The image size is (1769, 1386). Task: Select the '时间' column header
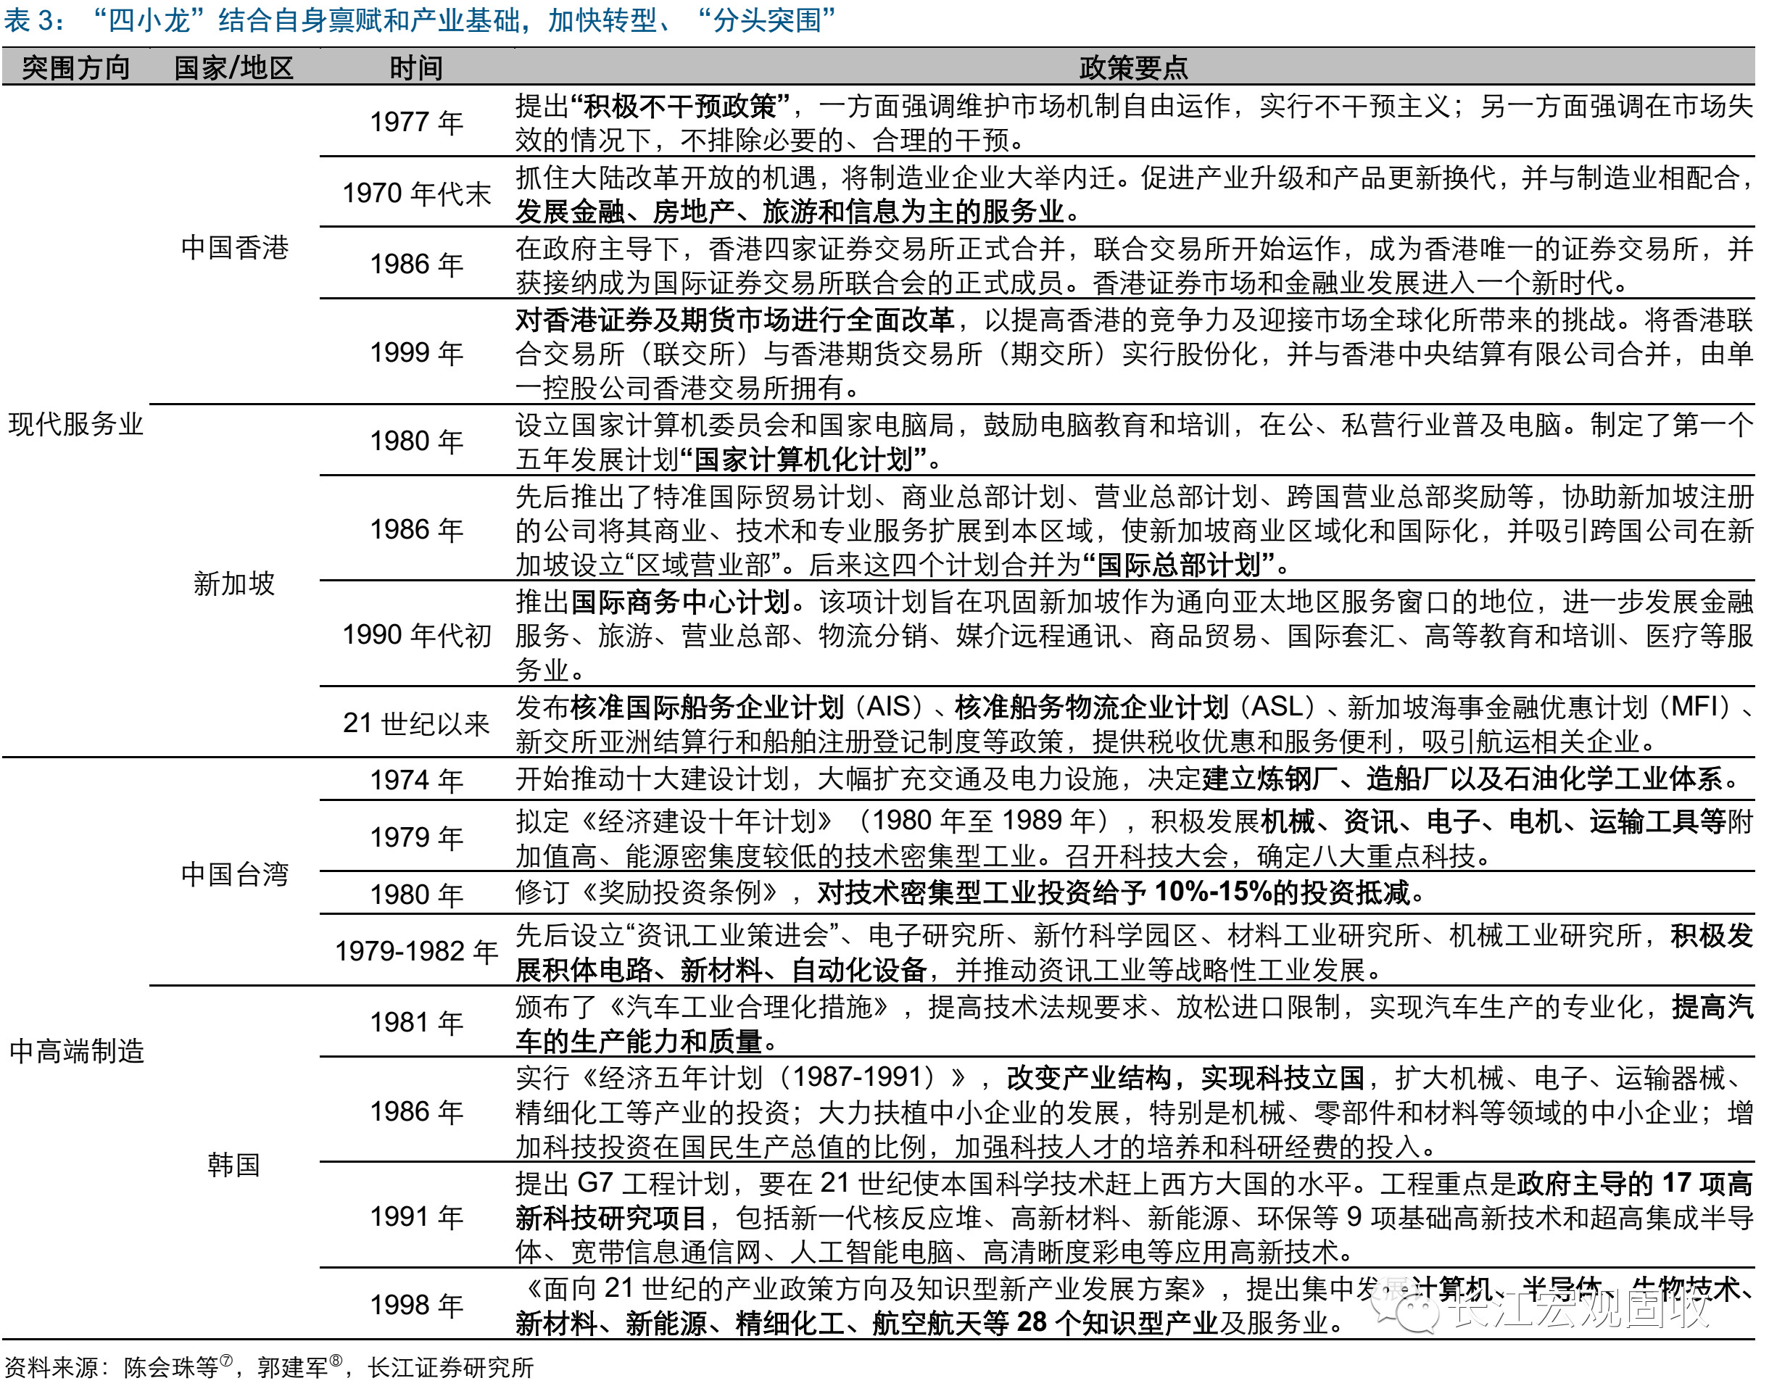(416, 67)
